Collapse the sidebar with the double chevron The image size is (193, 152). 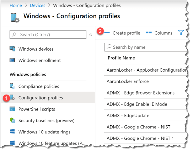click(91, 35)
